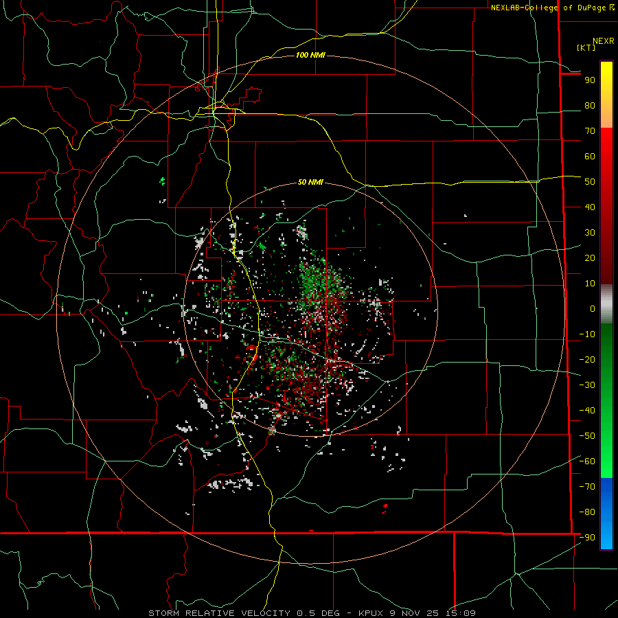Click the -40 value on velocity scale

(587, 411)
